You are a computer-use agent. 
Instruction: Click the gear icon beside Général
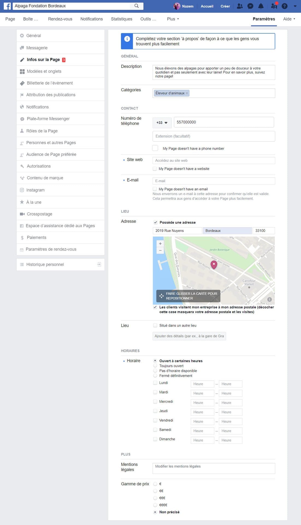(22, 36)
